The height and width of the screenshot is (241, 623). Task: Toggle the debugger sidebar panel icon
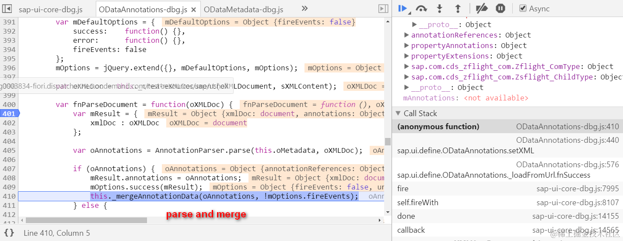[383, 9]
